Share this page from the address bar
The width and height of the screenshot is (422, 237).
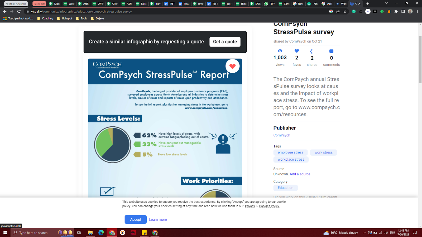[x=338, y=11]
